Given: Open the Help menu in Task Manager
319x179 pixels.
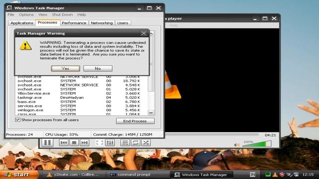Looking at the screenshot, I should (82, 14).
